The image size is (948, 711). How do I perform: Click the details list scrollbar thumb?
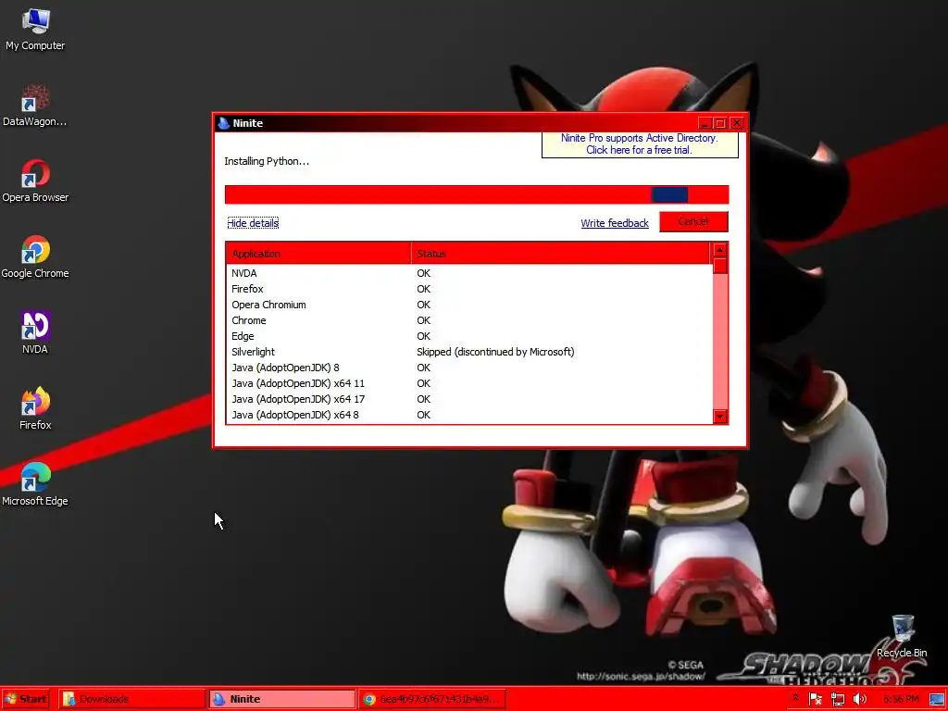point(719,266)
